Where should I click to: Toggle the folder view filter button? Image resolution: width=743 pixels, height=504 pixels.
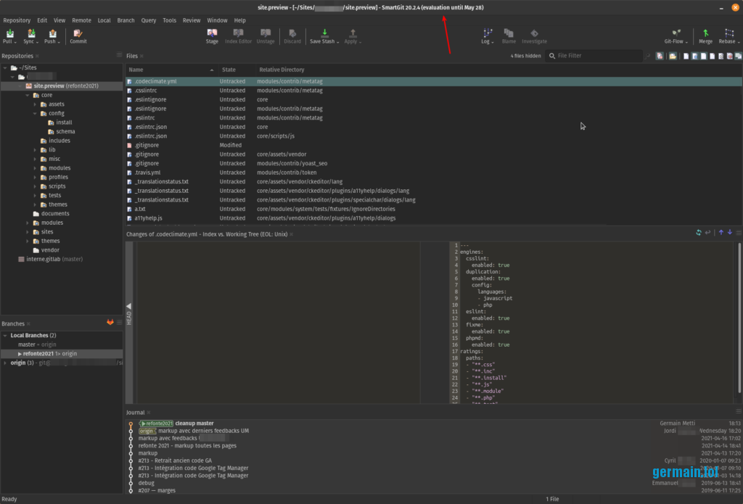673,56
